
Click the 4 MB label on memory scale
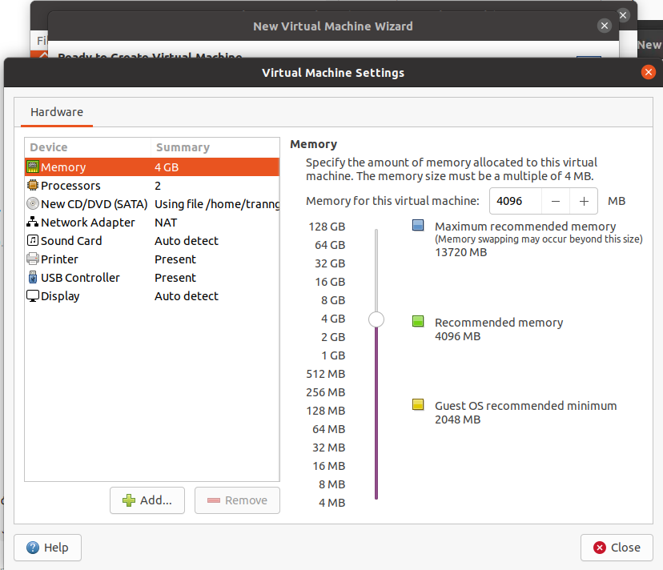pos(332,503)
